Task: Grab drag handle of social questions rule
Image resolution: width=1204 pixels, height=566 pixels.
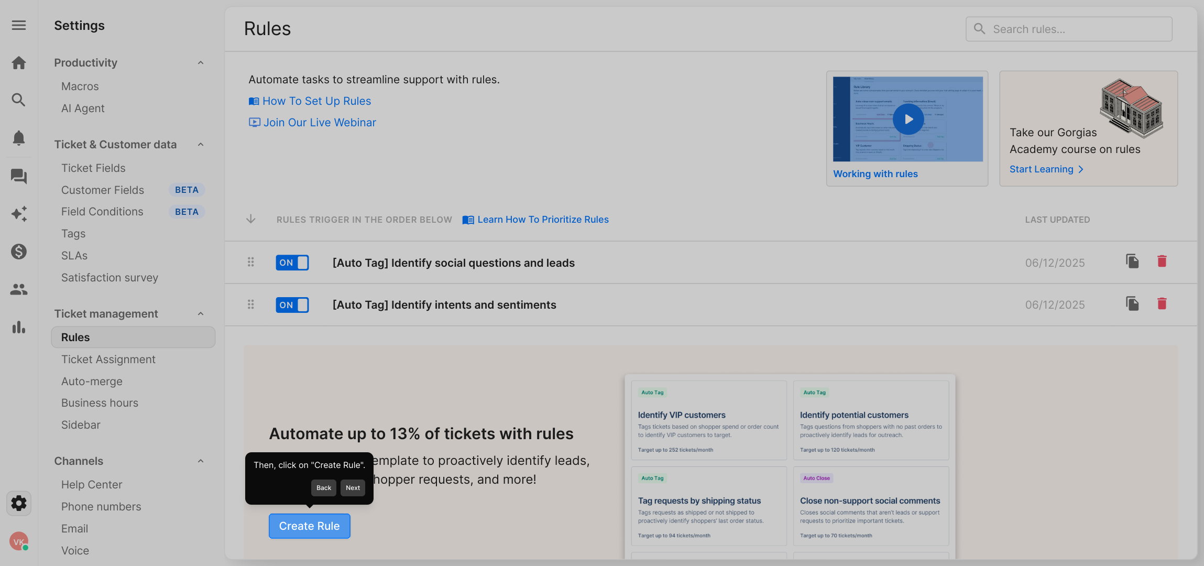Action: (x=251, y=262)
